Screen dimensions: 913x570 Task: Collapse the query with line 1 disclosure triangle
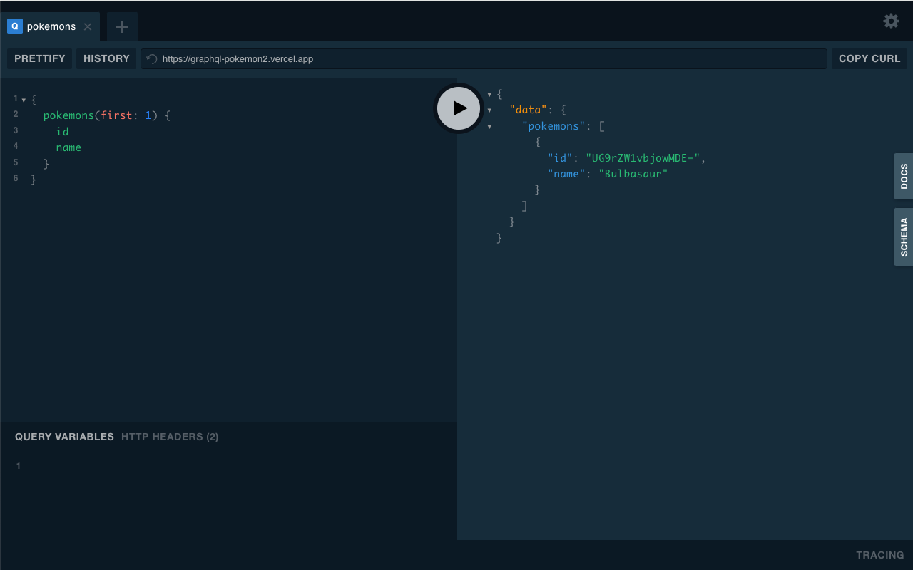pos(24,99)
